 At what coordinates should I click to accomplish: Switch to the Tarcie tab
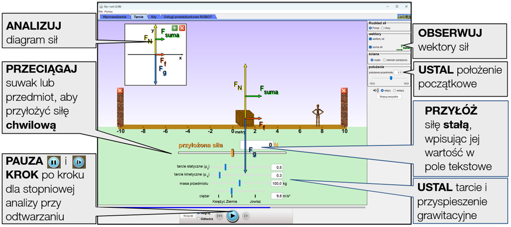pyautogui.click(x=139, y=17)
